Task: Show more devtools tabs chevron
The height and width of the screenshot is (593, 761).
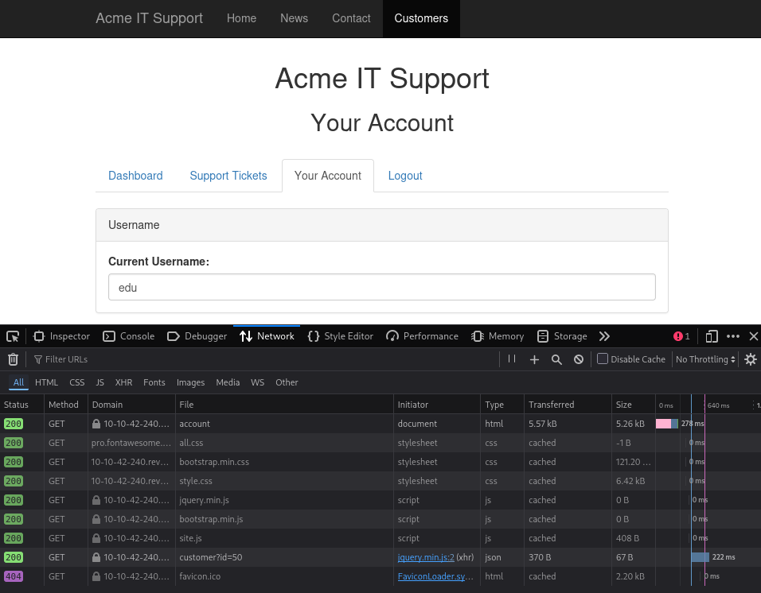Action: click(604, 336)
